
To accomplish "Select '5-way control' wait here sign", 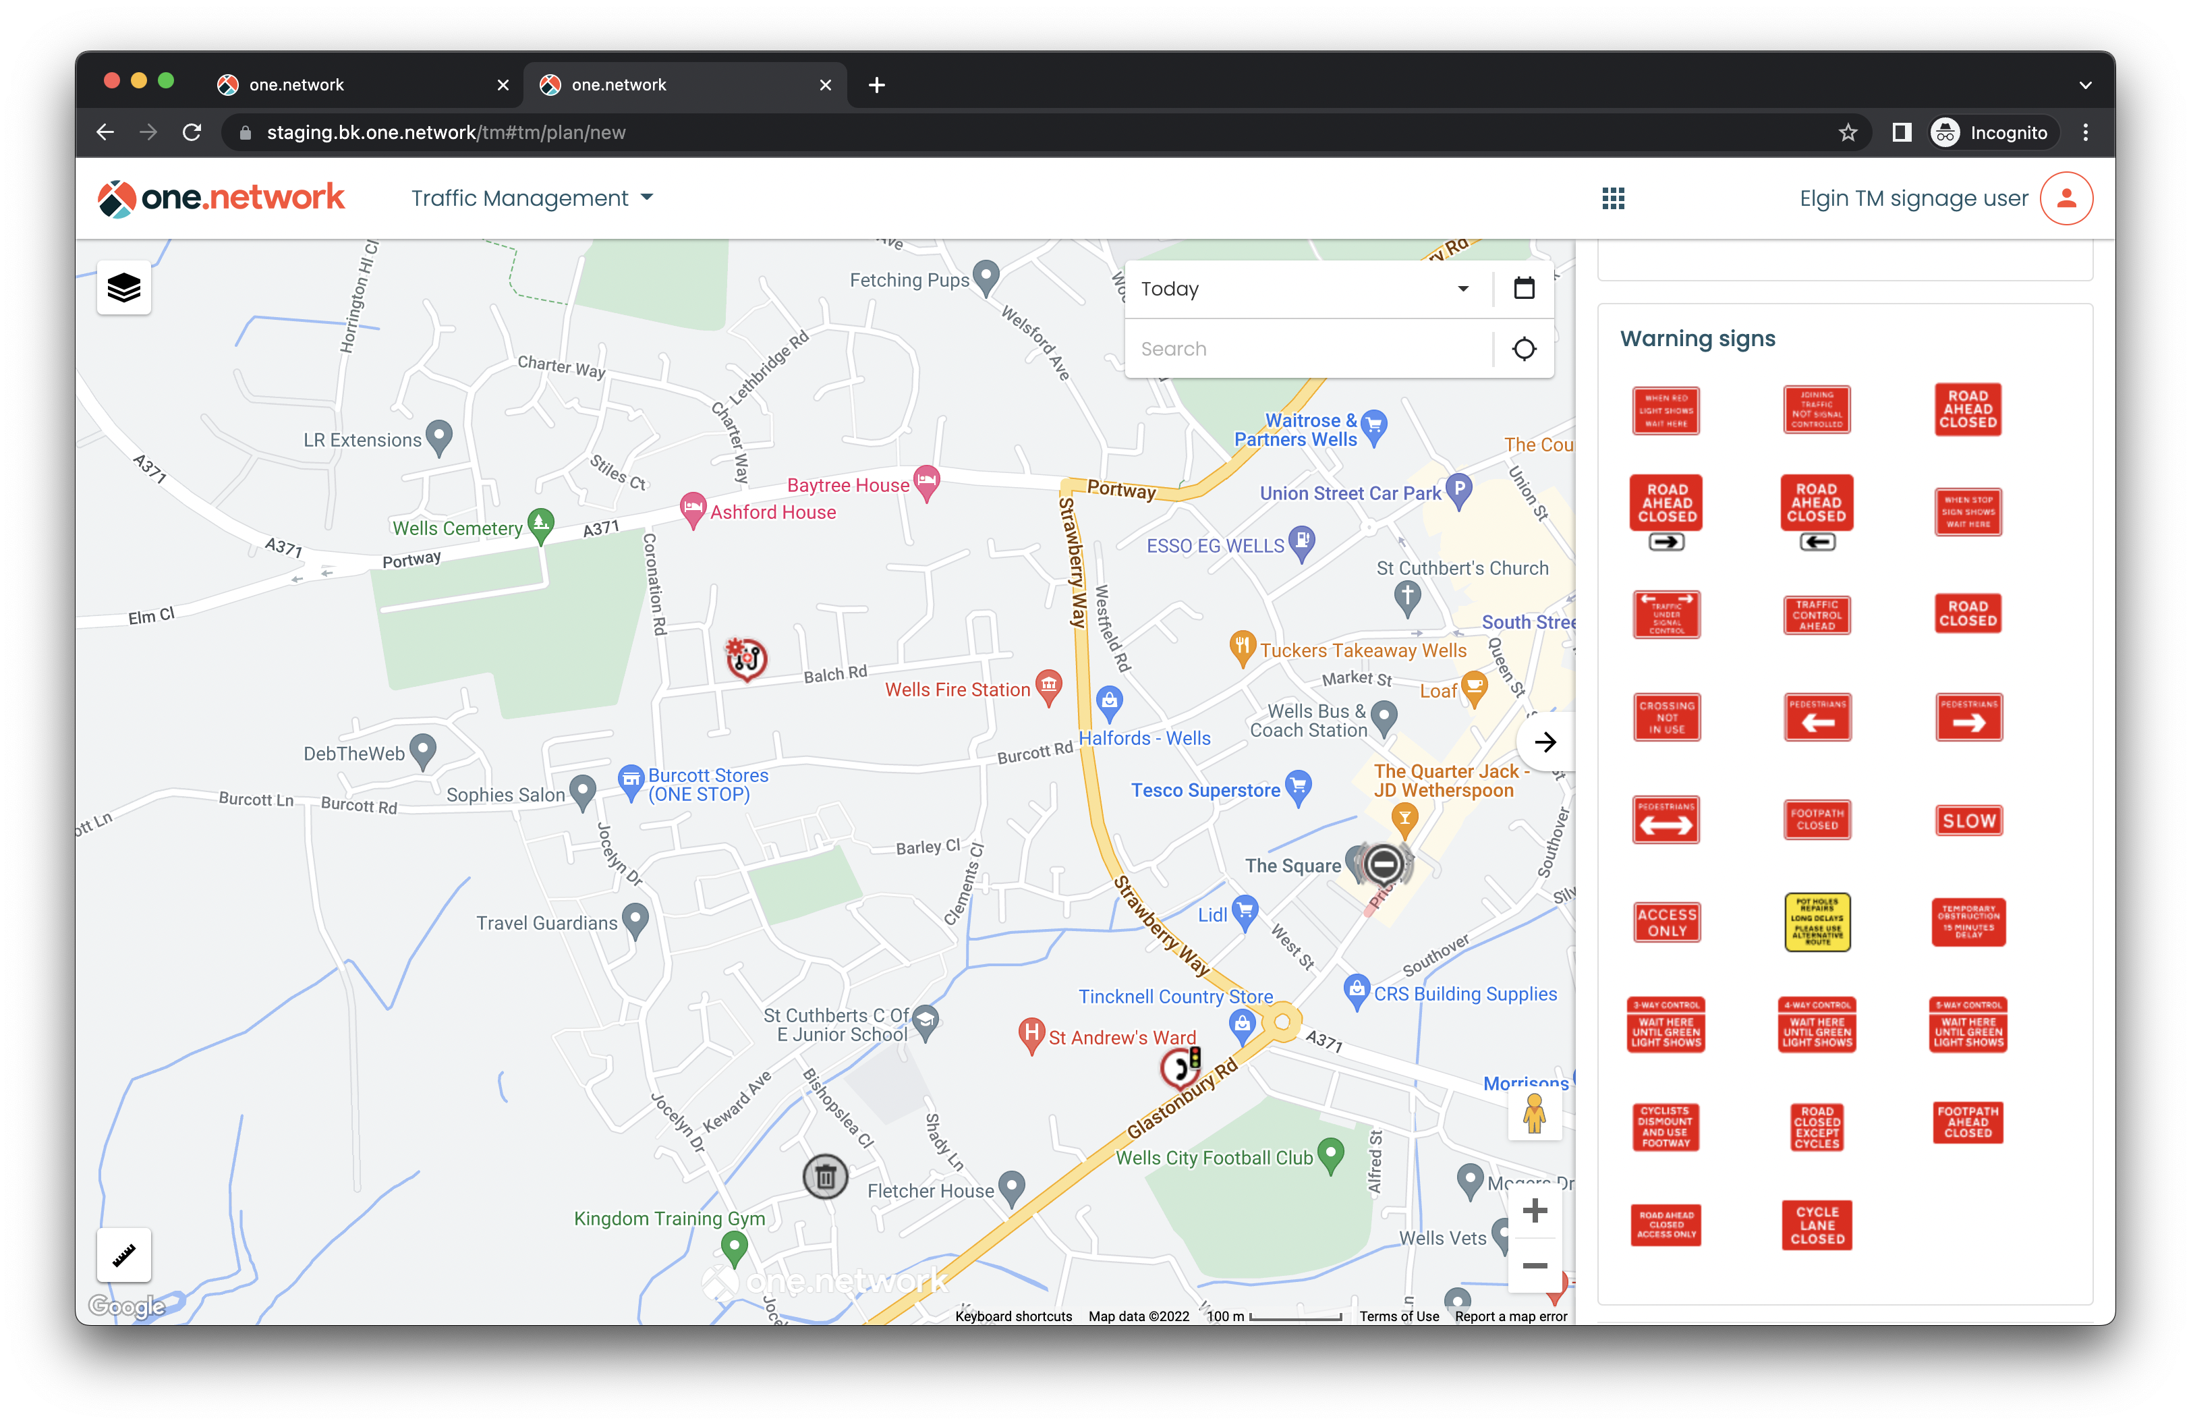I will click(x=1968, y=1025).
